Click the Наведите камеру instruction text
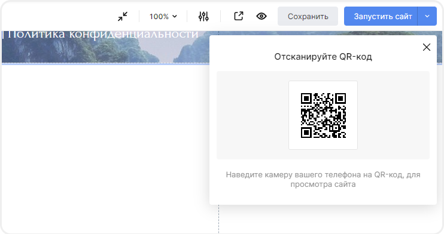 point(323,180)
